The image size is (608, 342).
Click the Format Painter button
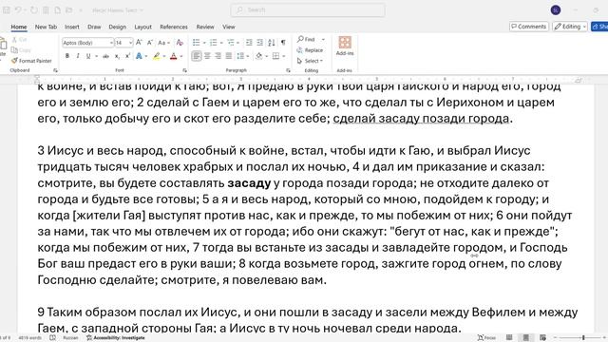pos(31,61)
